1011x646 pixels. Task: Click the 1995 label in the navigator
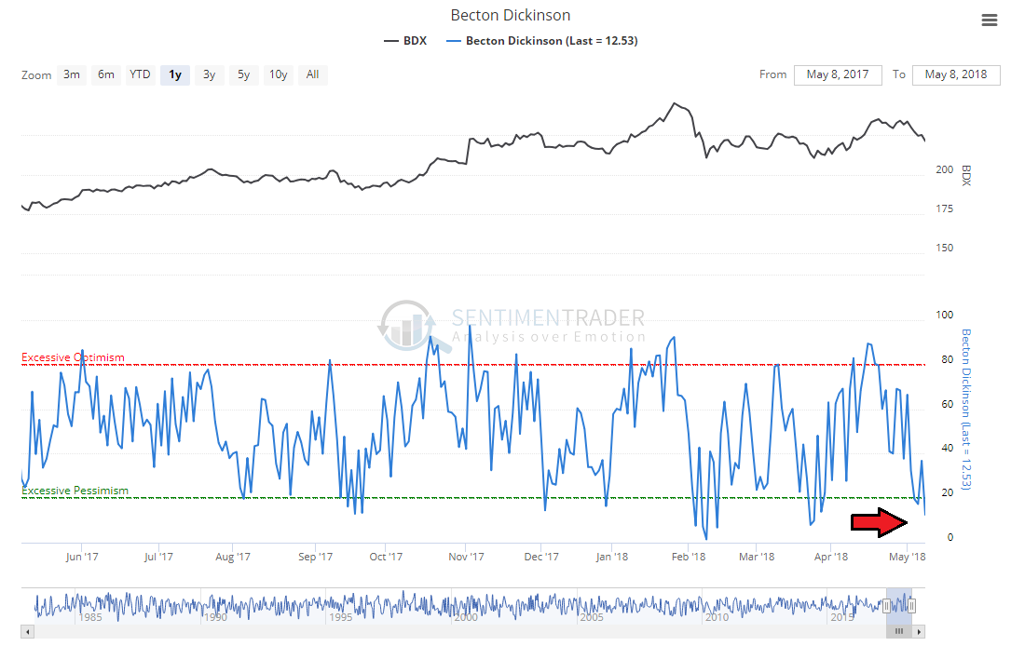(x=341, y=617)
